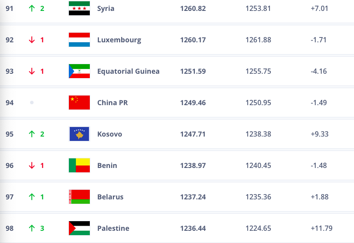Open the China PR team page
Screen dimensions: 354x243
[112, 103]
